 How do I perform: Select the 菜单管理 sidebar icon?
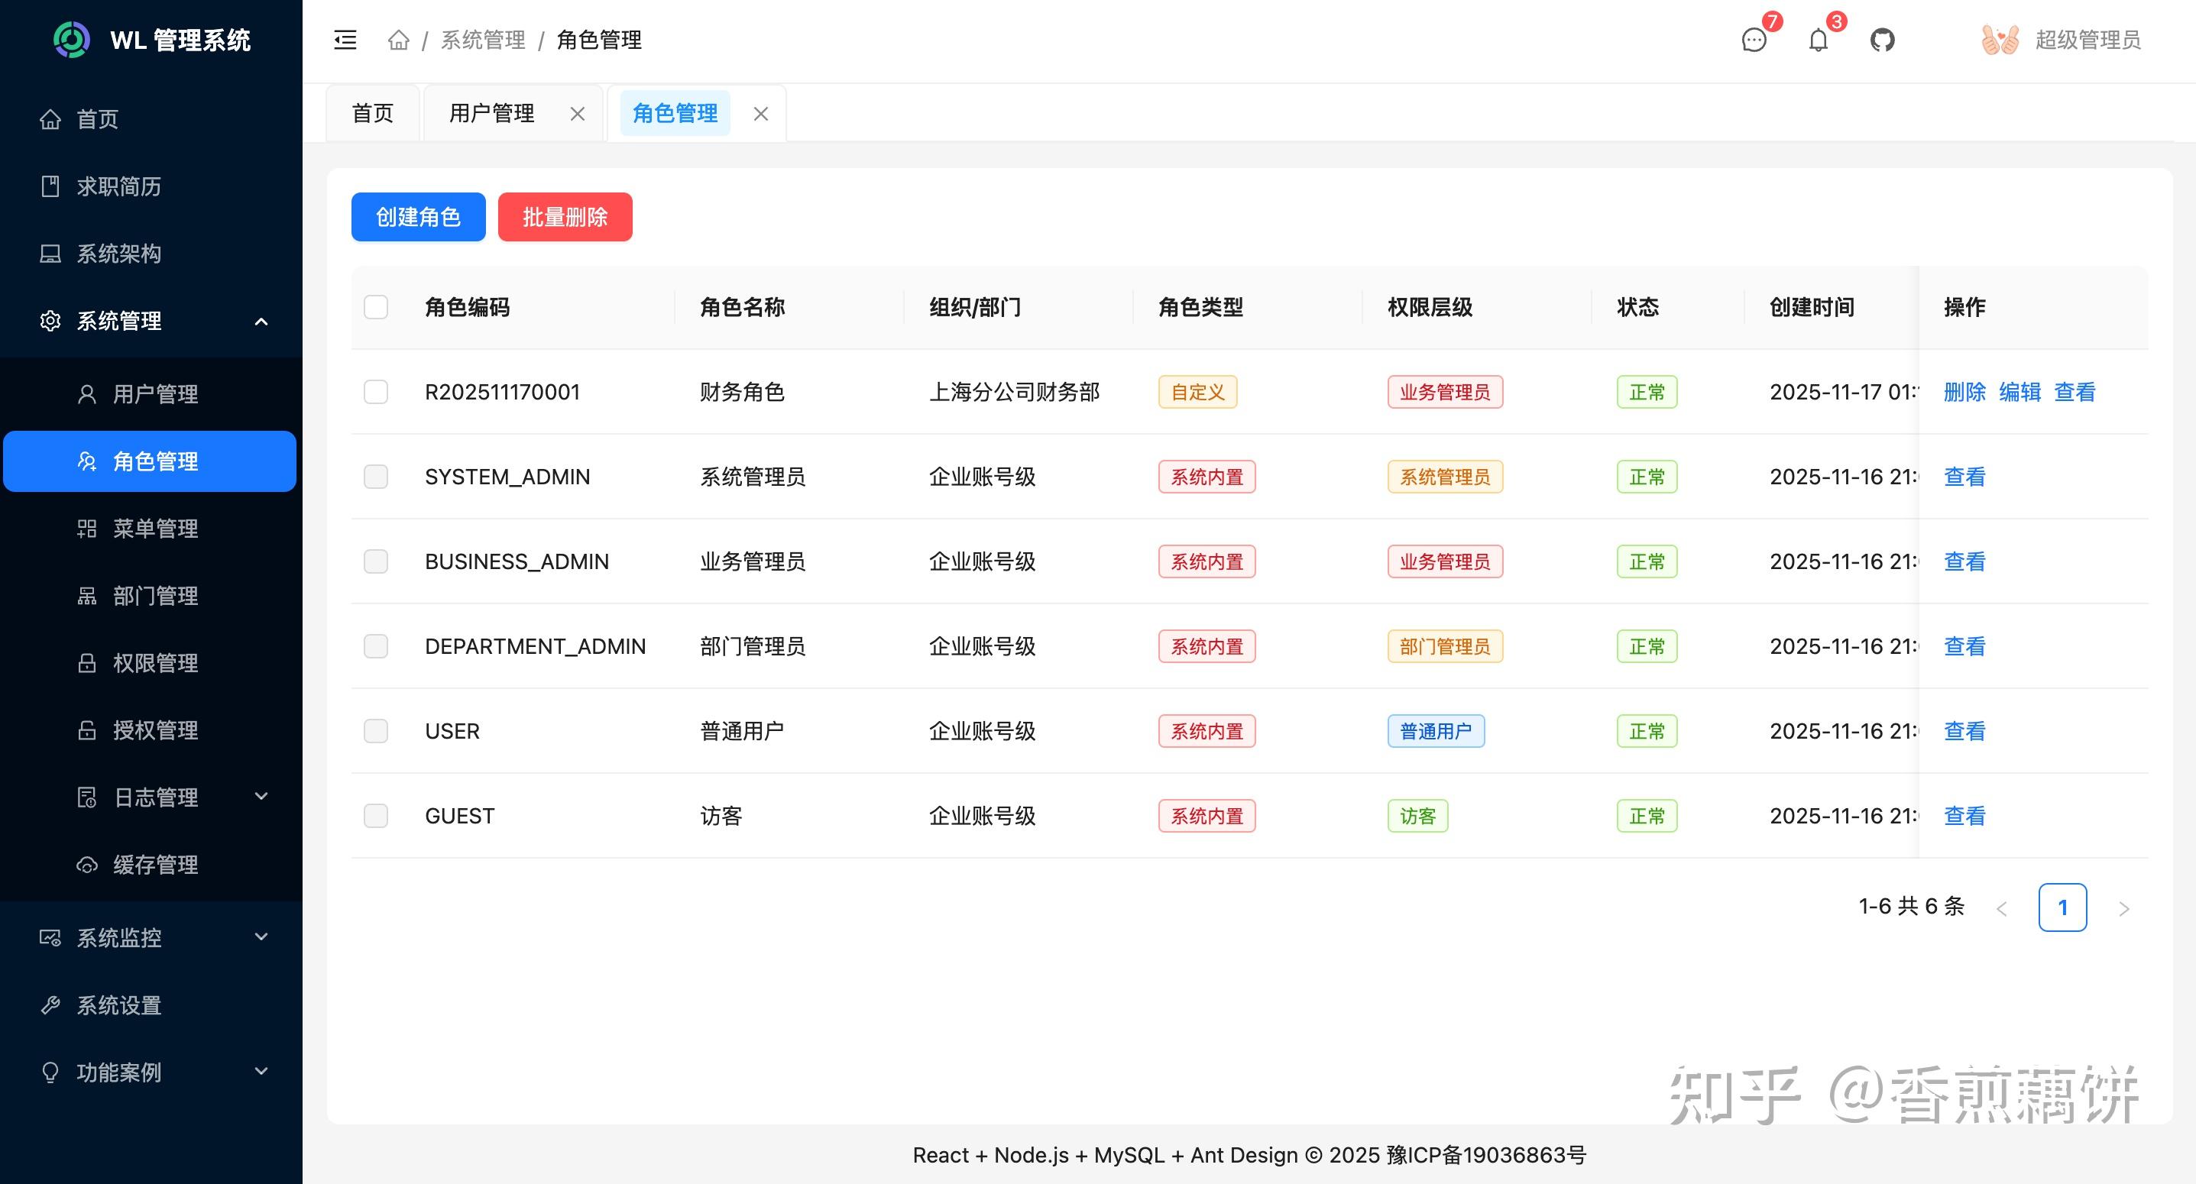[88, 529]
